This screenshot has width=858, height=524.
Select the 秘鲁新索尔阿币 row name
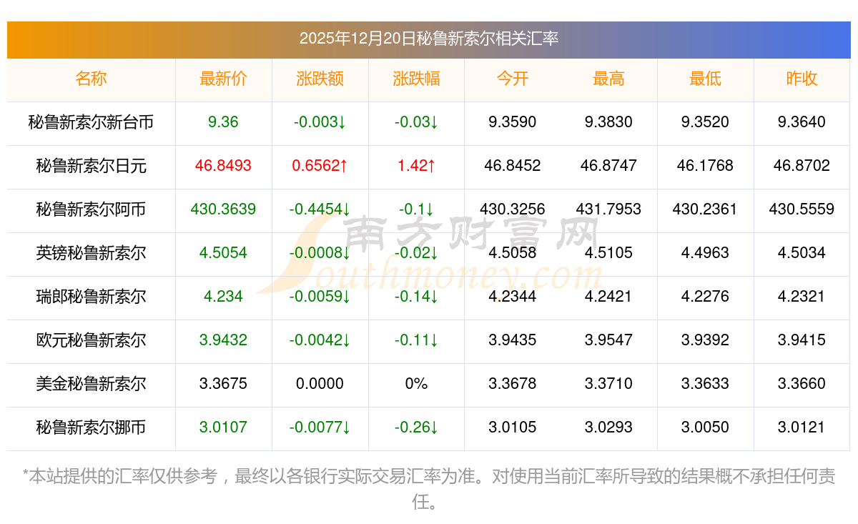[91, 209]
